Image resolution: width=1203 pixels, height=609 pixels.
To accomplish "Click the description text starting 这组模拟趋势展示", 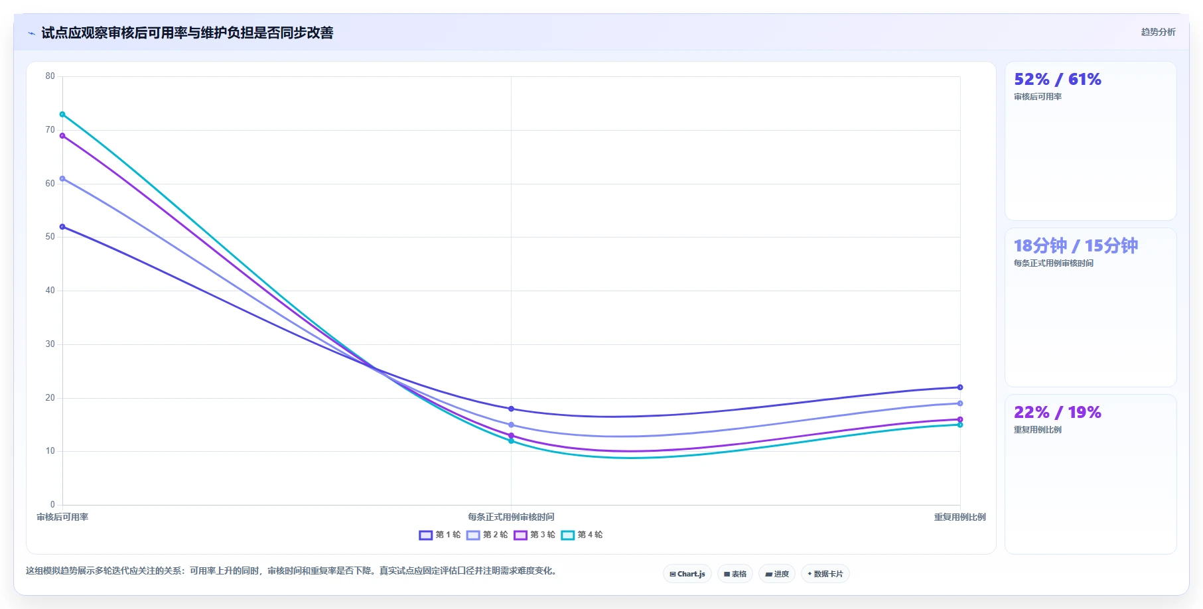I will click(x=291, y=571).
